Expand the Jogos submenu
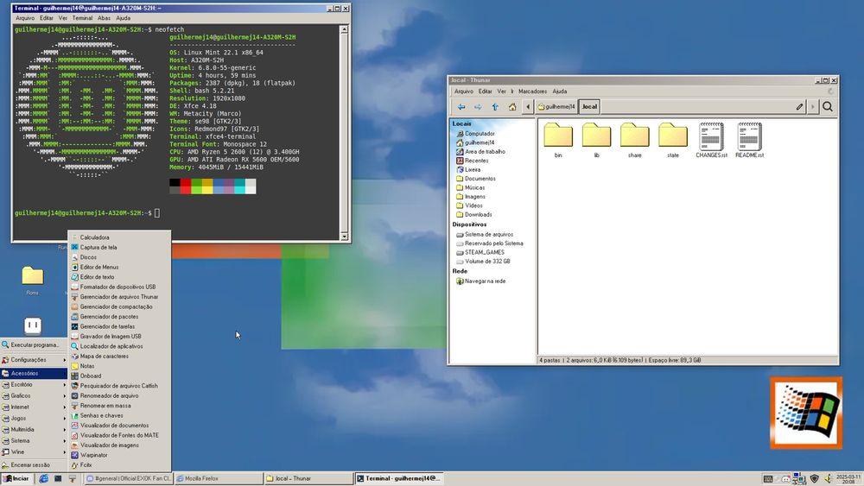864x486 pixels. pyautogui.click(x=34, y=419)
